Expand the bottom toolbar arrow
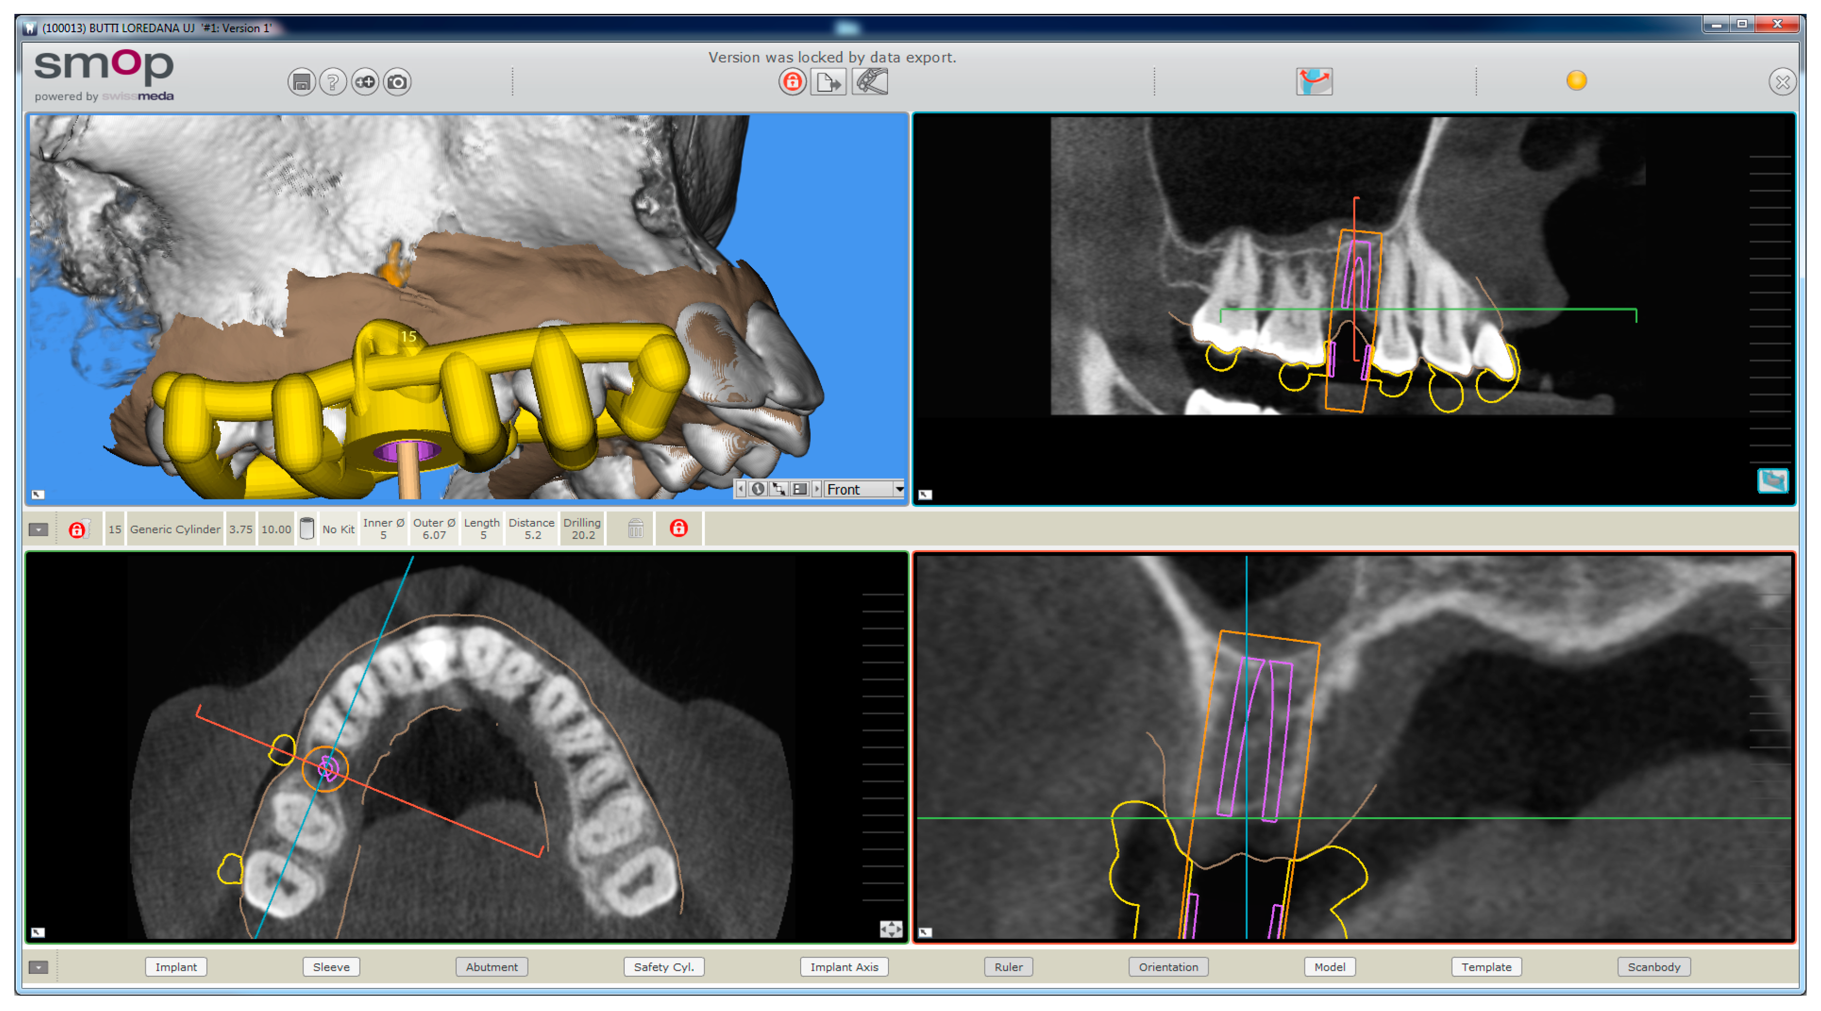The height and width of the screenshot is (1011, 1821). coord(39,966)
